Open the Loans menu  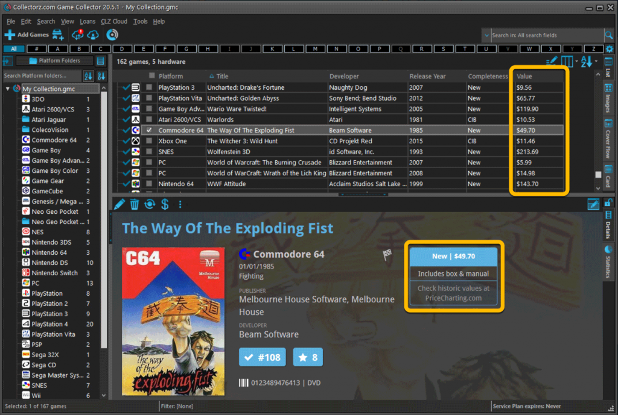(x=88, y=21)
